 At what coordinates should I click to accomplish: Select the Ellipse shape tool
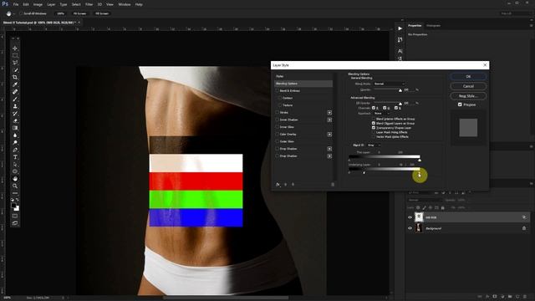(15, 171)
